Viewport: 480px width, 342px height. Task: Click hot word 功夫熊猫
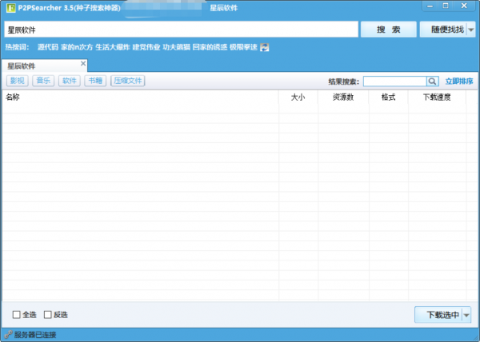point(176,47)
